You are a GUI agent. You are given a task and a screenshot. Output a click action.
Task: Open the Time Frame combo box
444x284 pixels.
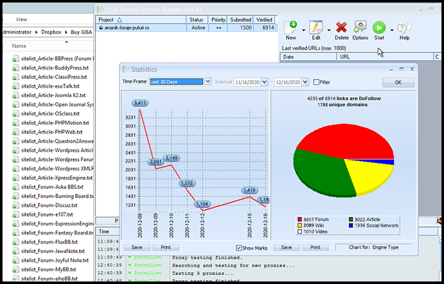click(180, 82)
